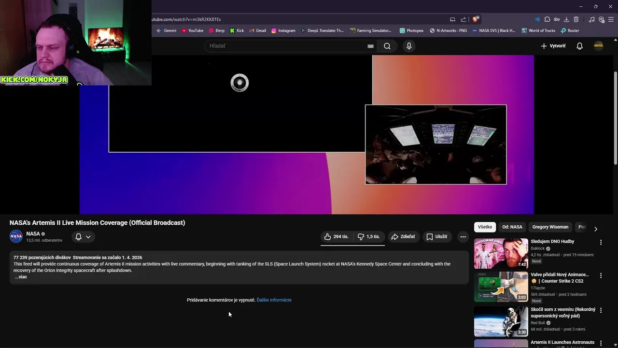Start voice search with the microphone
The image size is (618, 348).
click(x=409, y=46)
